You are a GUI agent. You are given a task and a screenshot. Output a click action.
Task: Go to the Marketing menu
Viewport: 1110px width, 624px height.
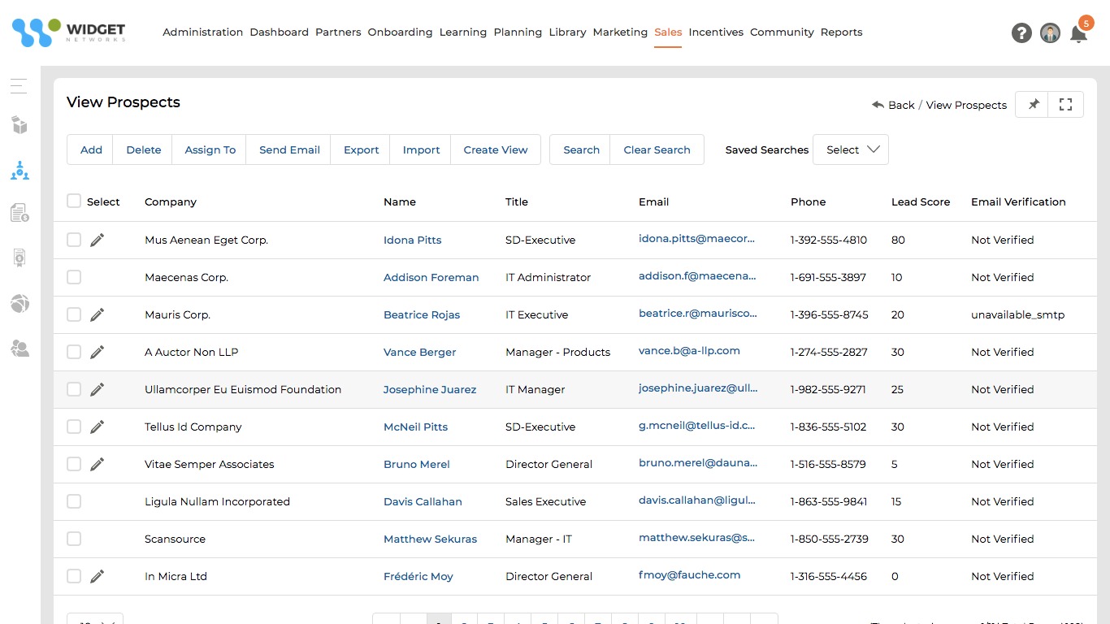coord(620,32)
